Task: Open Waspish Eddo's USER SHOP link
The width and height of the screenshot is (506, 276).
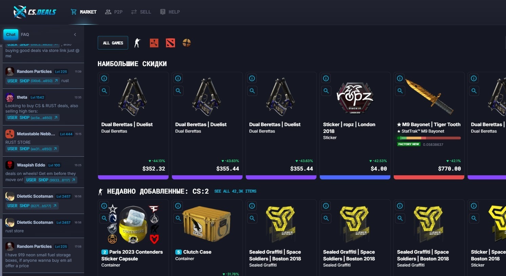Action: (x=51, y=180)
